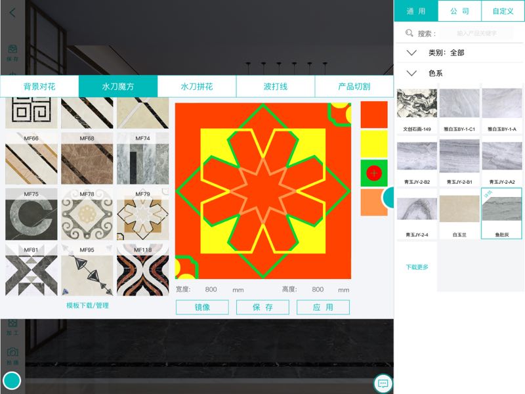Open the chat message icon
Viewport: 525px width, 394px height.
383,383
